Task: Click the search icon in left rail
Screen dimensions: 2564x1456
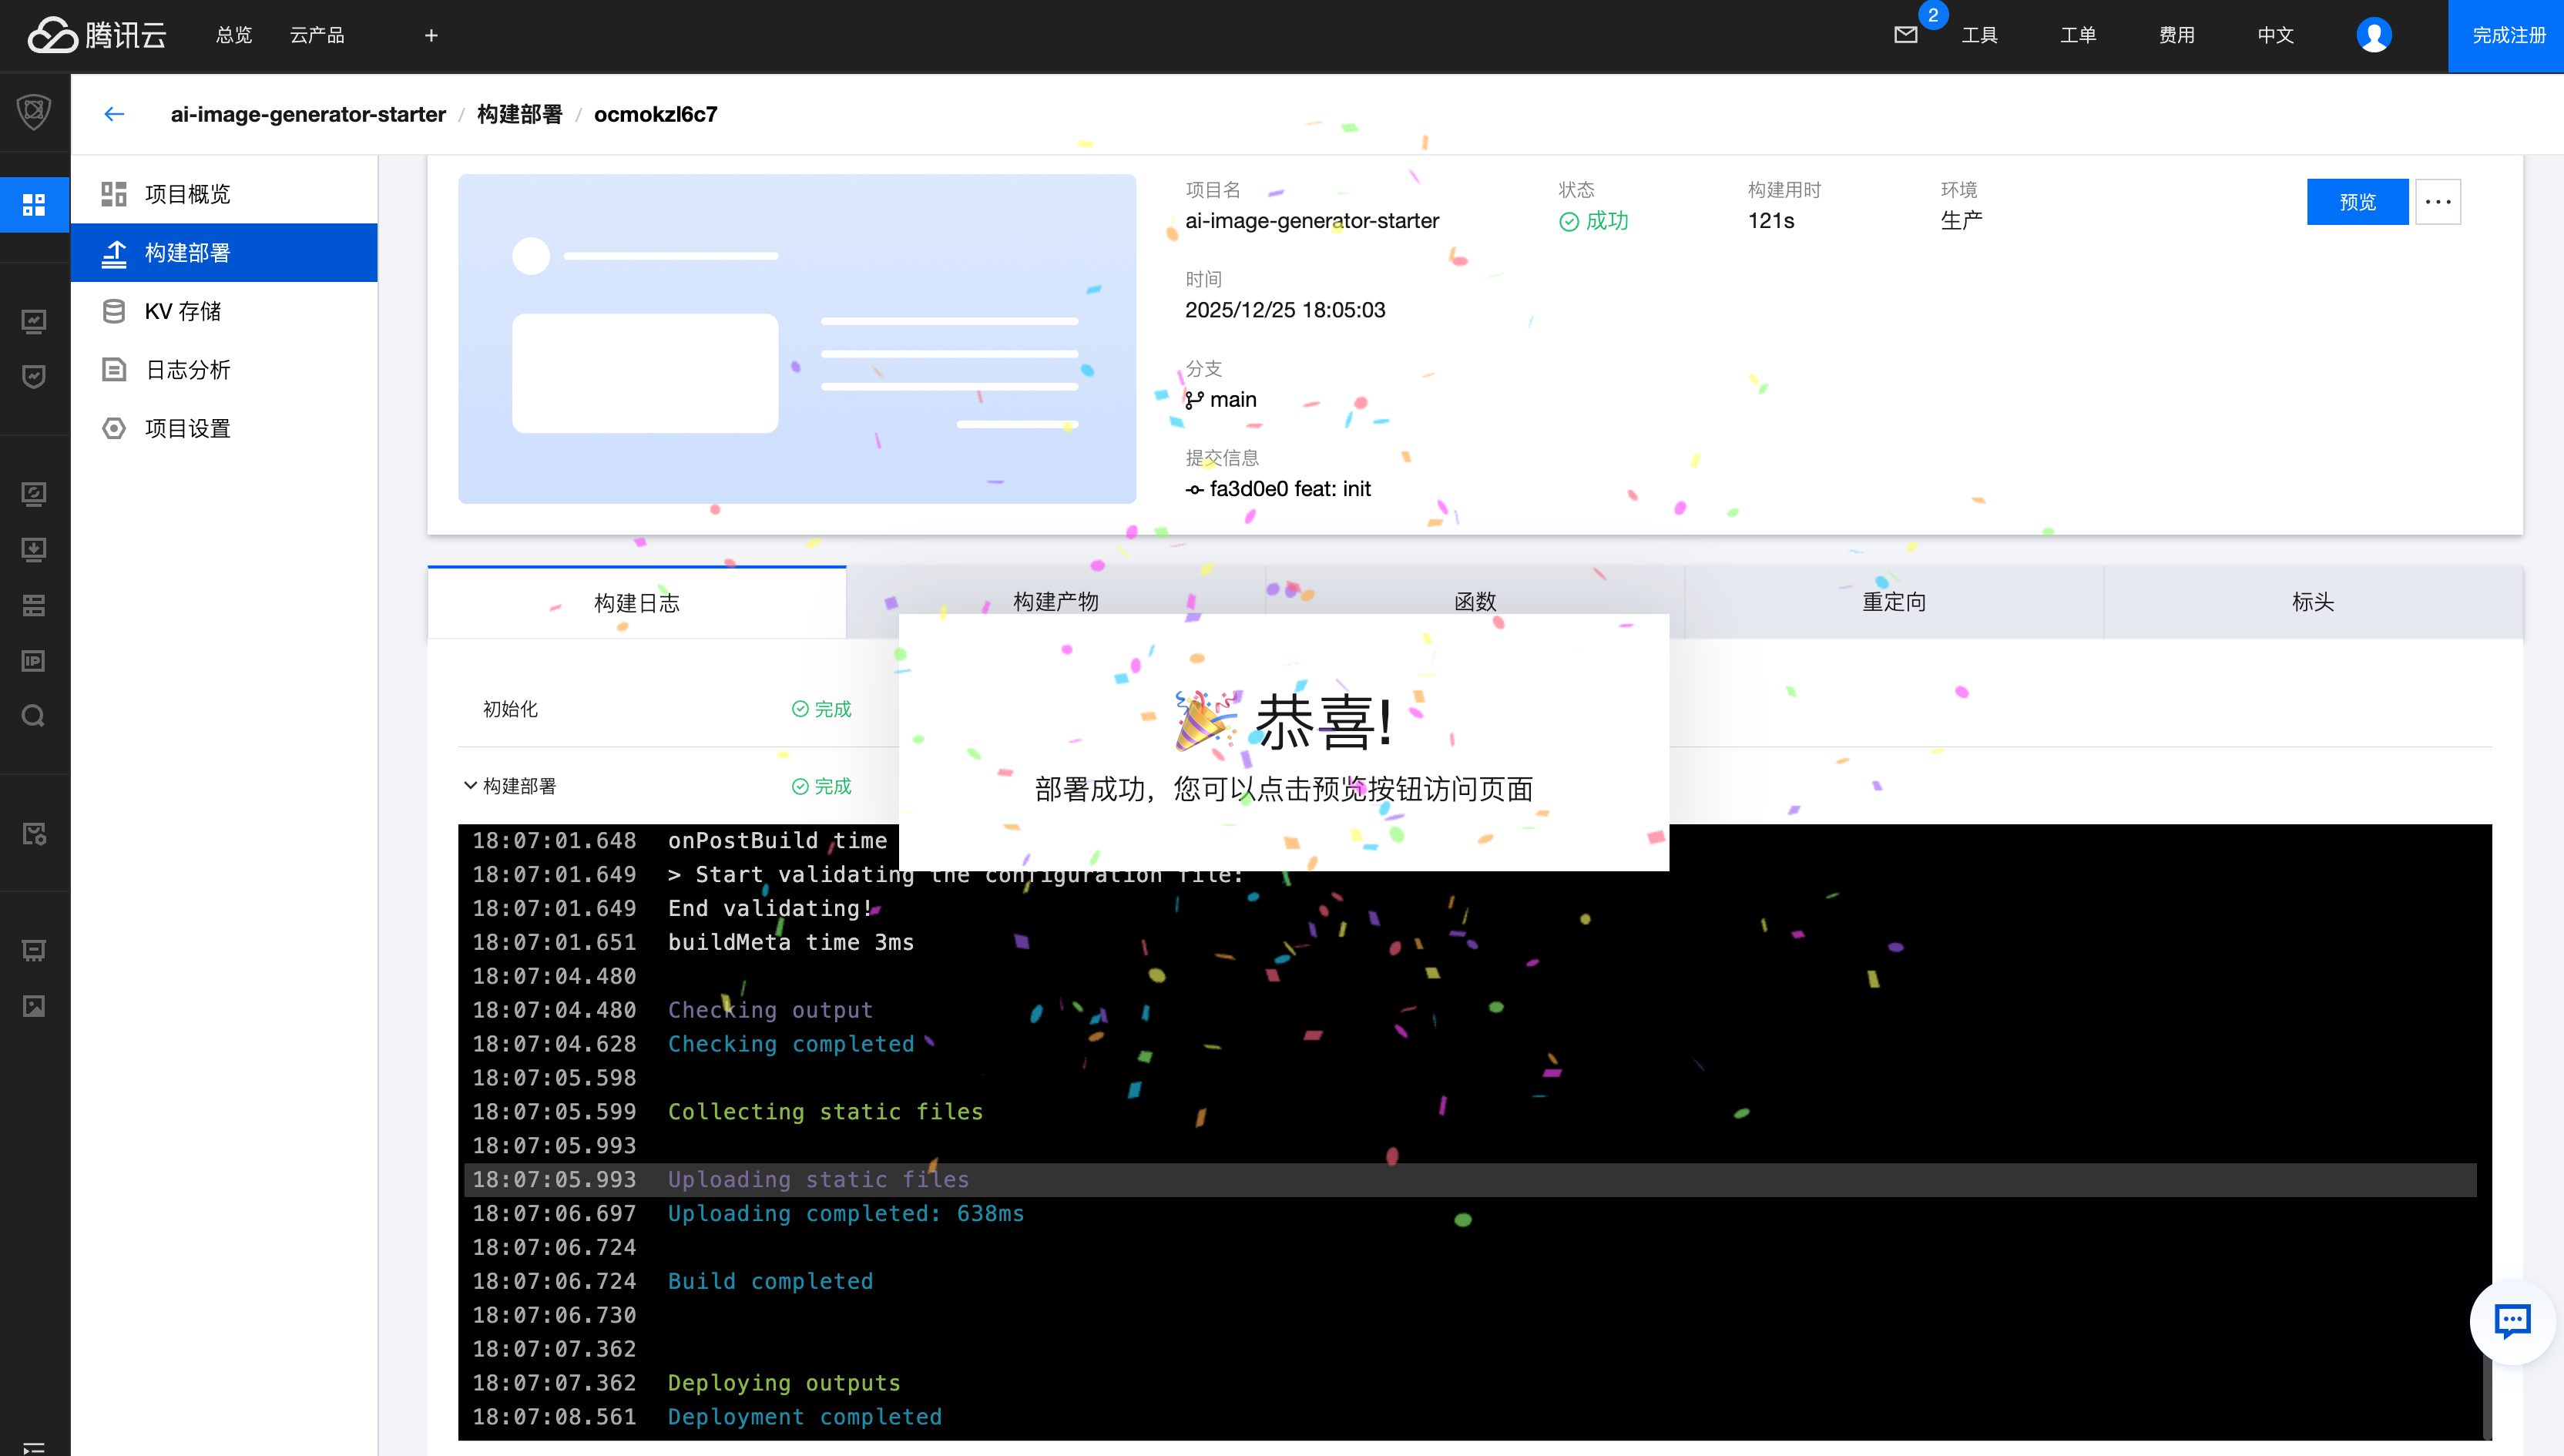Action: [x=34, y=716]
